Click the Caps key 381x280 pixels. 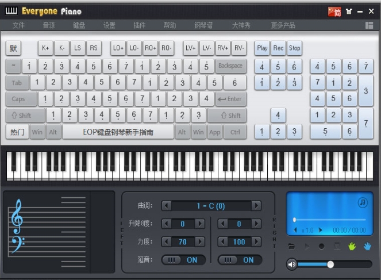[21, 99]
